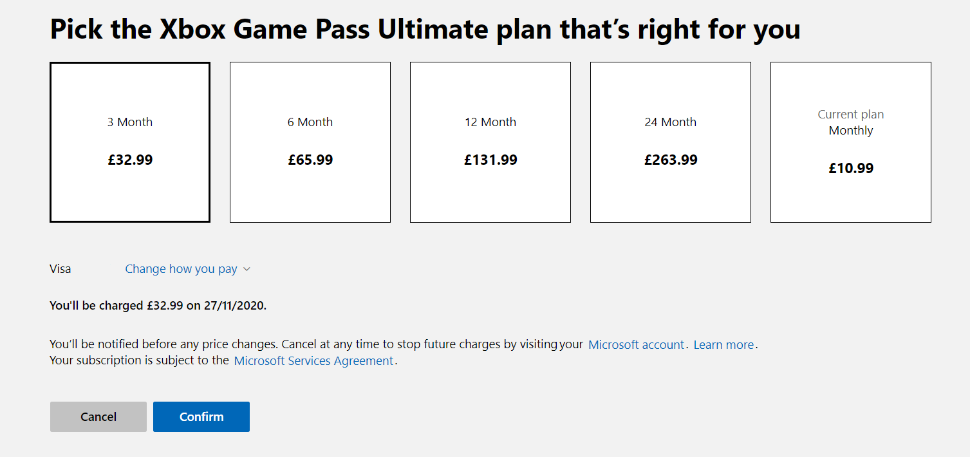Select the current Monthly plan card
The width and height of the screenshot is (970, 457).
(x=850, y=142)
